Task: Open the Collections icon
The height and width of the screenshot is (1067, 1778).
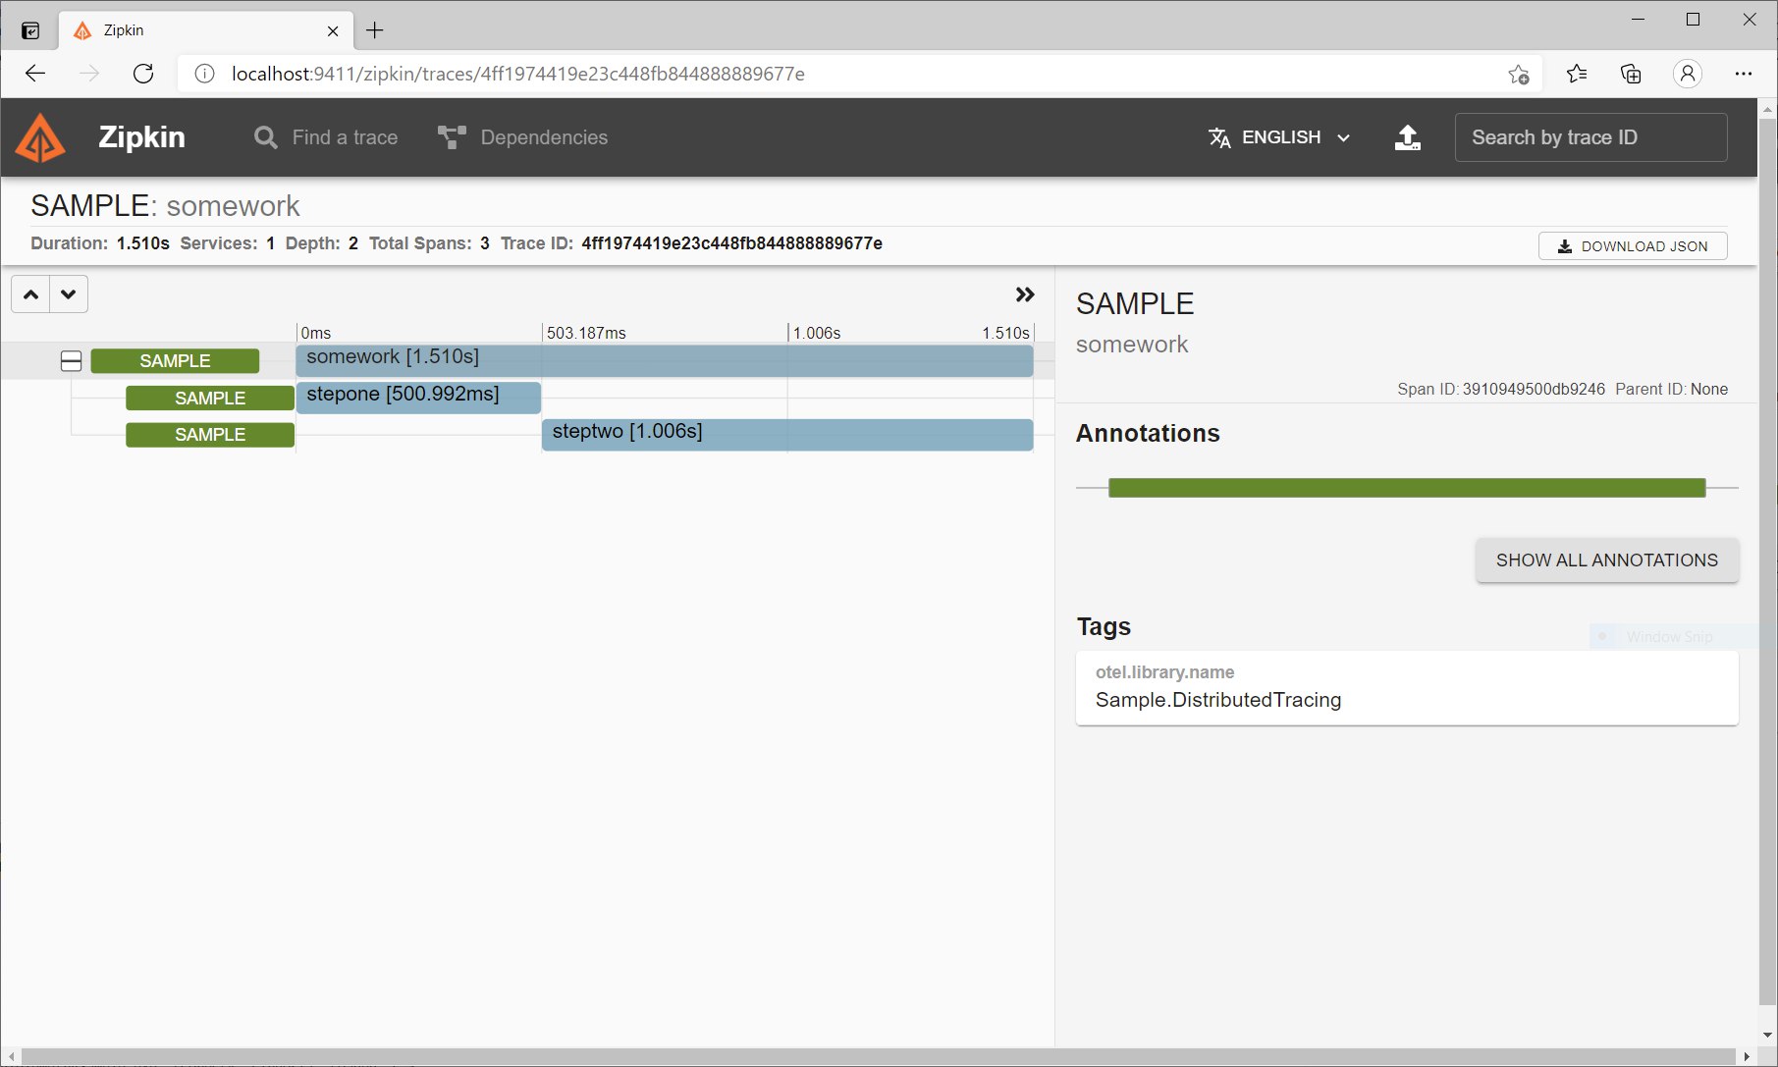Action: tap(1631, 74)
